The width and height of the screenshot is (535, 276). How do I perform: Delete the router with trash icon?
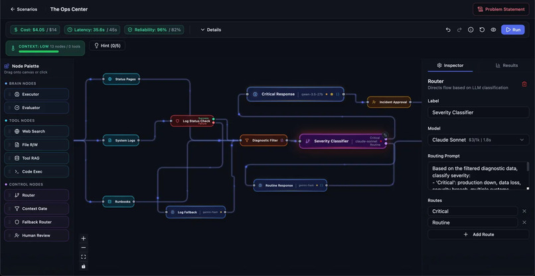point(524,84)
